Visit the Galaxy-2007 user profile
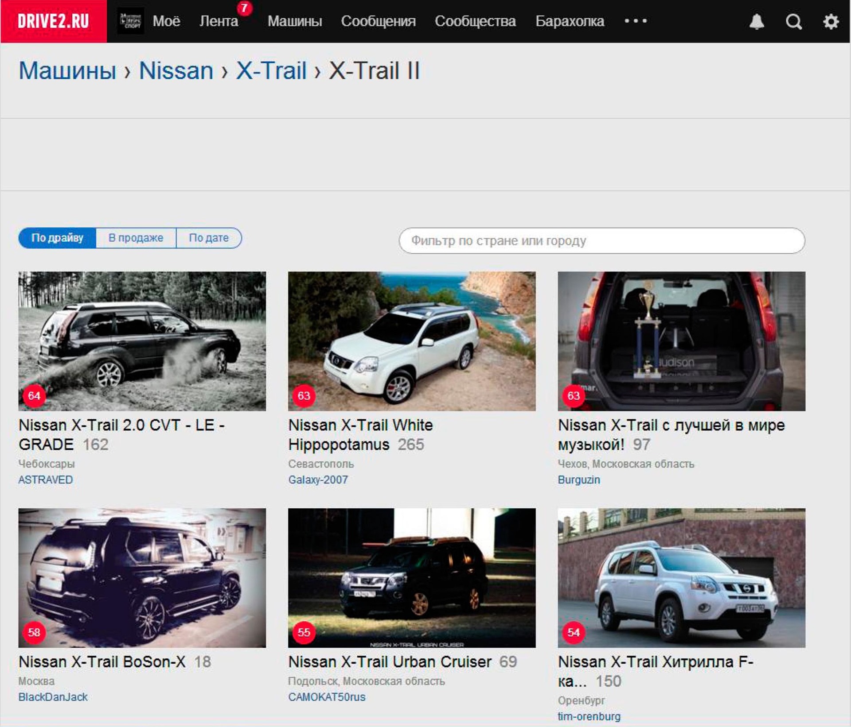This screenshot has height=727, width=851. pos(318,480)
